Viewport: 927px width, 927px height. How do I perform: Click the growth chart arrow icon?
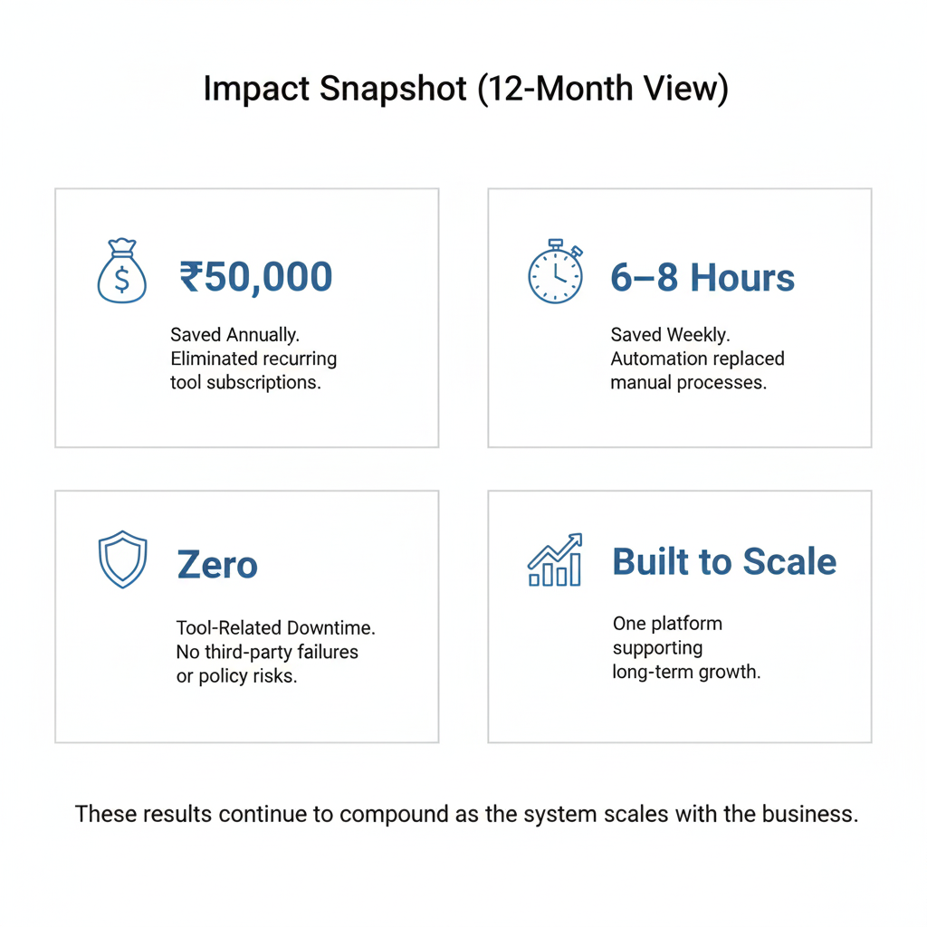(x=555, y=560)
